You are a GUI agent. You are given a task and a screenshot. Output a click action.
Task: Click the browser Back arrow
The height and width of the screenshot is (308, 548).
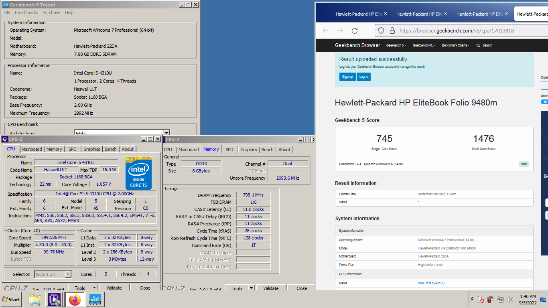(x=326, y=30)
